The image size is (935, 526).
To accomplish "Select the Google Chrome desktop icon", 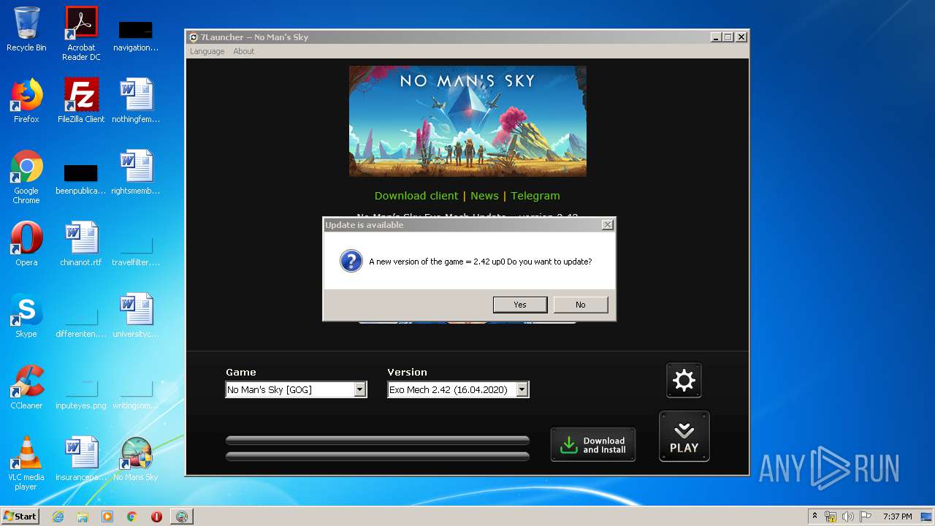I will click(x=26, y=178).
